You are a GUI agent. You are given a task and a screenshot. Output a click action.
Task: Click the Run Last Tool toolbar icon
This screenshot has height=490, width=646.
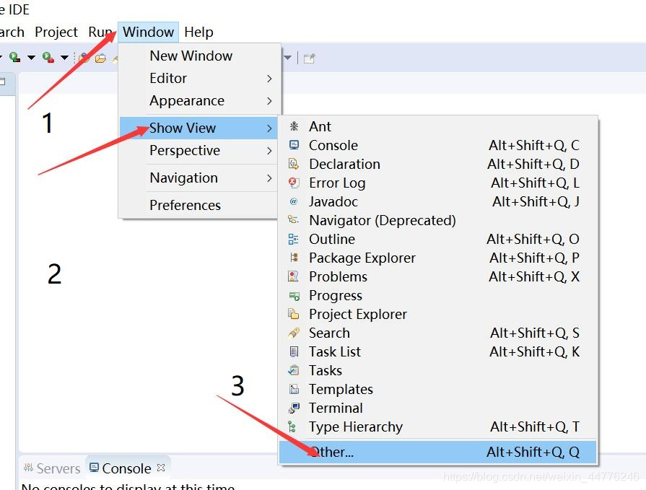(48, 57)
